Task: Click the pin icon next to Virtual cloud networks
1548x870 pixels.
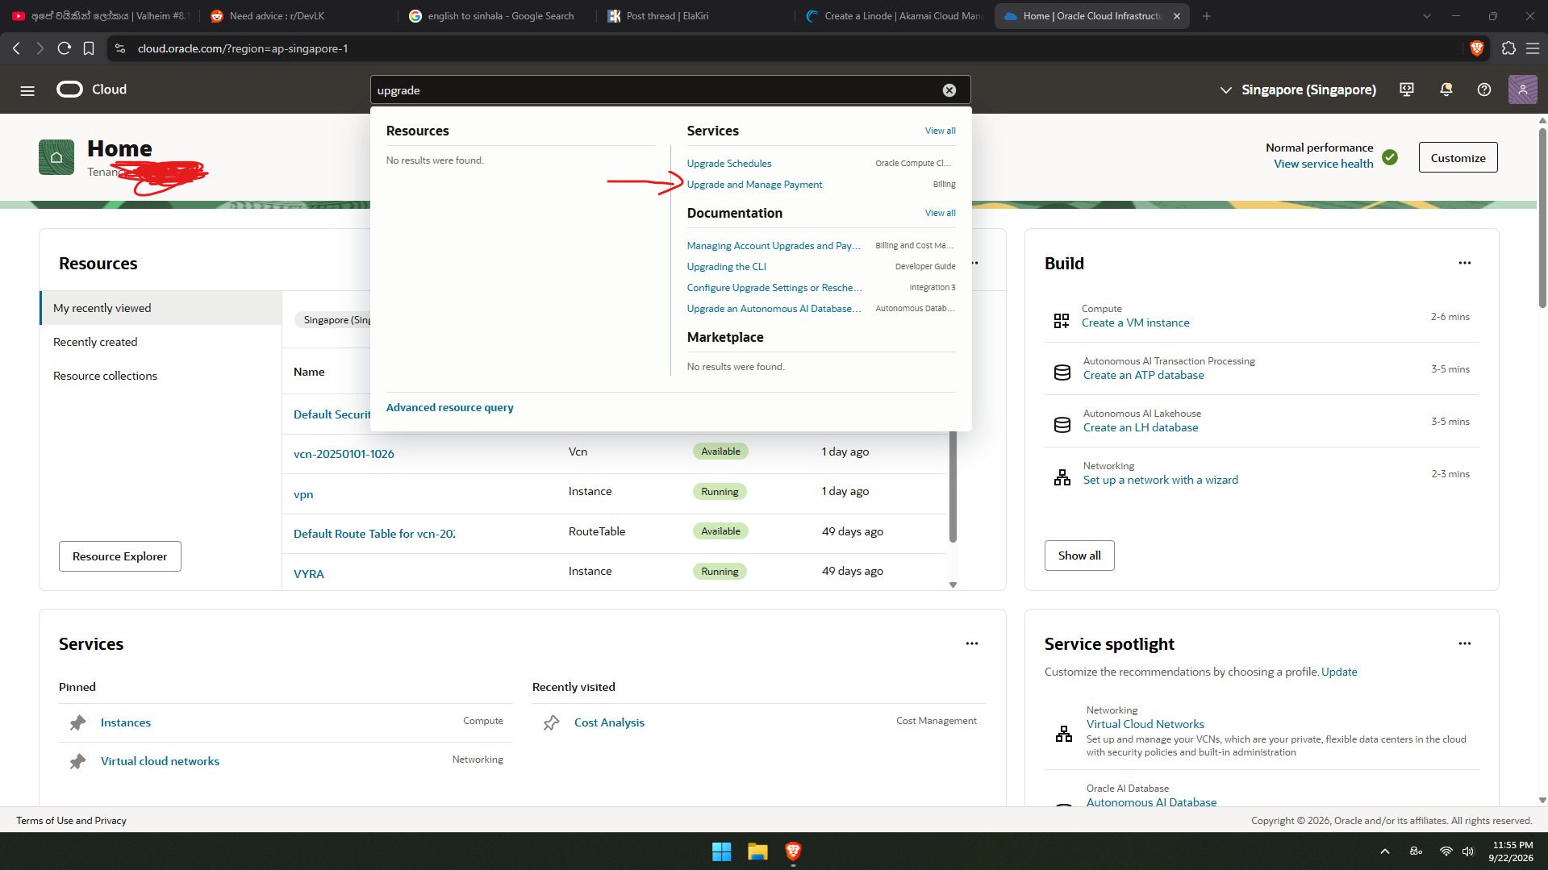Action: pyautogui.click(x=77, y=761)
